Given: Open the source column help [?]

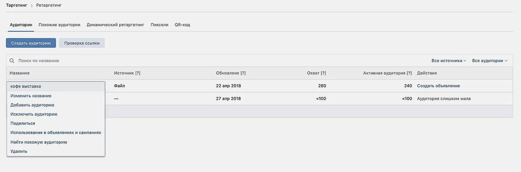Looking at the screenshot, I should coord(138,73).
